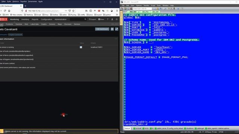Switch to Graphs sub-tab
239x134 pixels.
(x=44, y=24)
